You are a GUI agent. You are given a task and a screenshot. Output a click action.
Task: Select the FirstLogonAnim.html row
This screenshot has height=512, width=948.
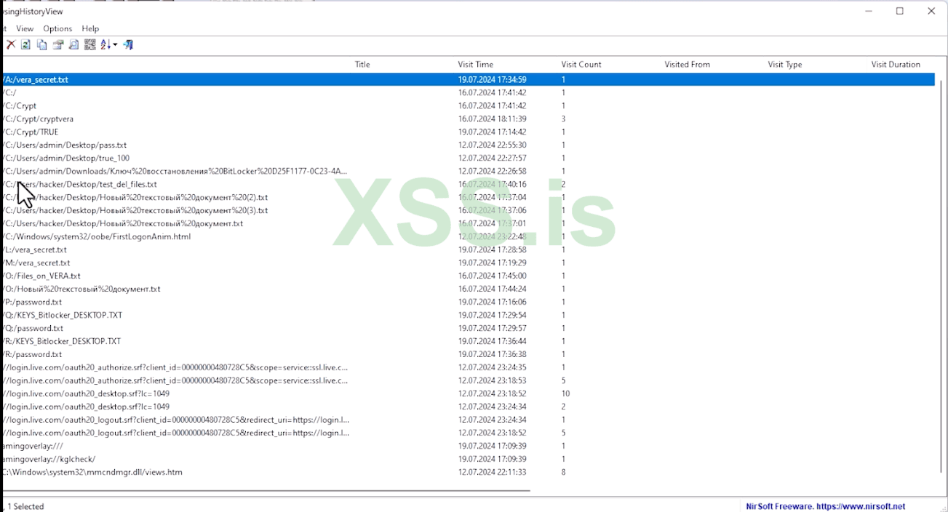pos(469,236)
